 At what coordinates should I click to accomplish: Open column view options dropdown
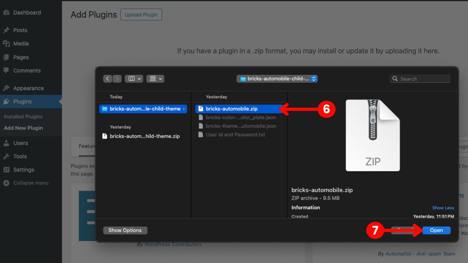[133, 79]
